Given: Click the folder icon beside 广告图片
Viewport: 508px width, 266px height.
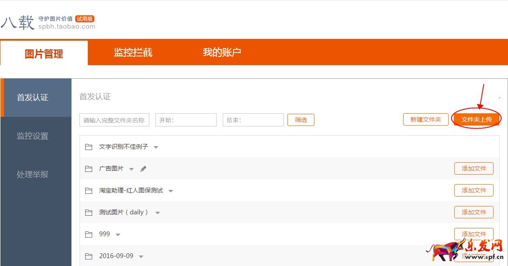Looking at the screenshot, I should coord(88,169).
